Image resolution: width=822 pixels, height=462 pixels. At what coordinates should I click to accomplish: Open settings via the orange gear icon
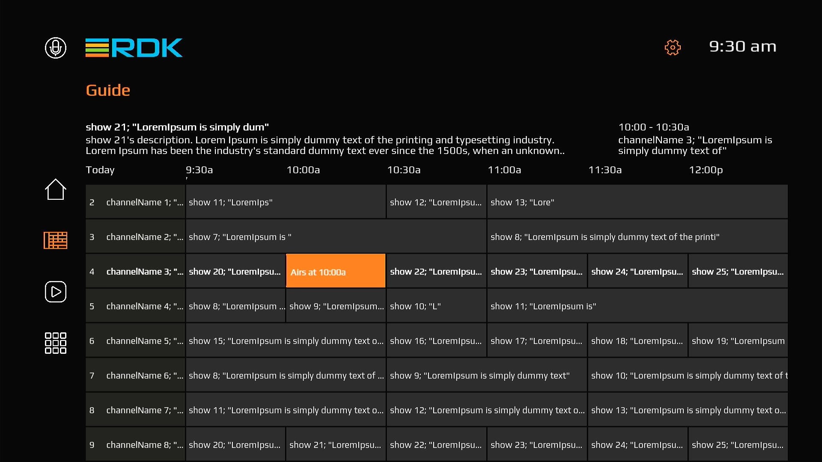click(x=673, y=47)
